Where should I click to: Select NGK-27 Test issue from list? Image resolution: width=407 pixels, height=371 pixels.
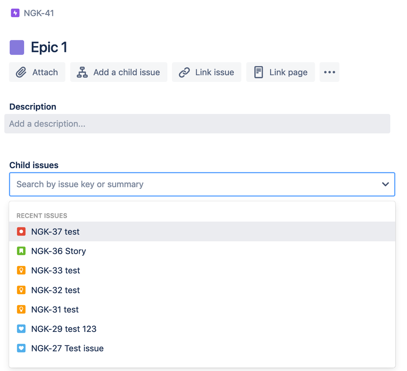[x=202, y=348]
